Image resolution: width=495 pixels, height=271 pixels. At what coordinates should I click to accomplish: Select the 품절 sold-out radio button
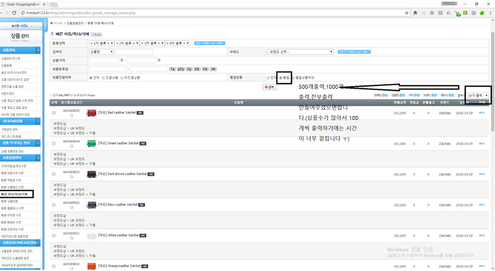(x=281, y=78)
